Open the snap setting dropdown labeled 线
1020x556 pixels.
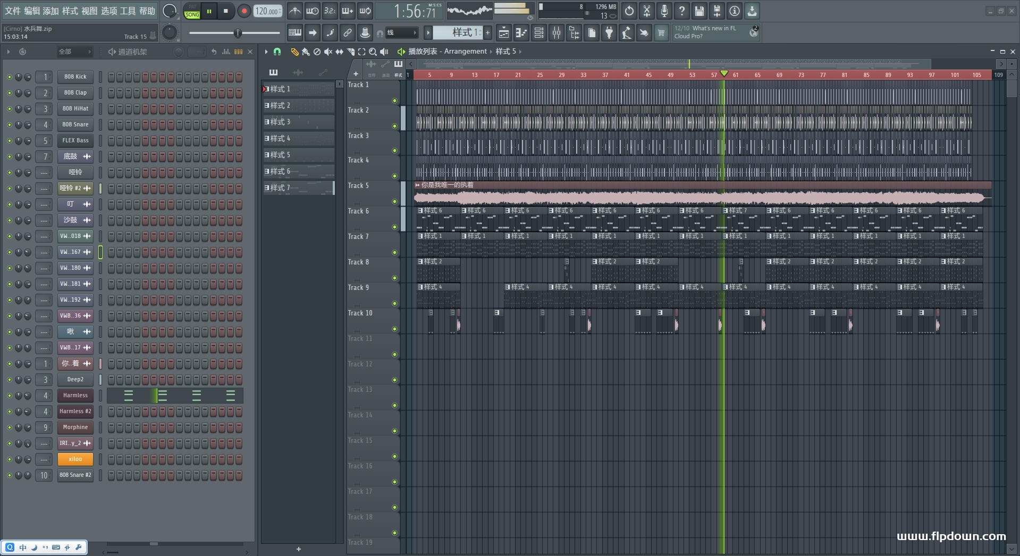pyautogui.click(x=401, y=33)
